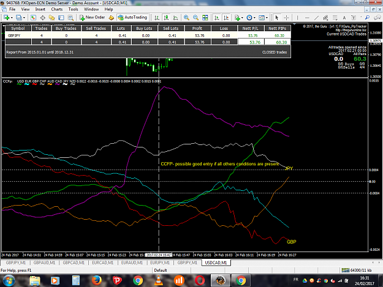Toggle the Terminal panel icon
This screenshot has height=287, width=383.
[61, 18]
